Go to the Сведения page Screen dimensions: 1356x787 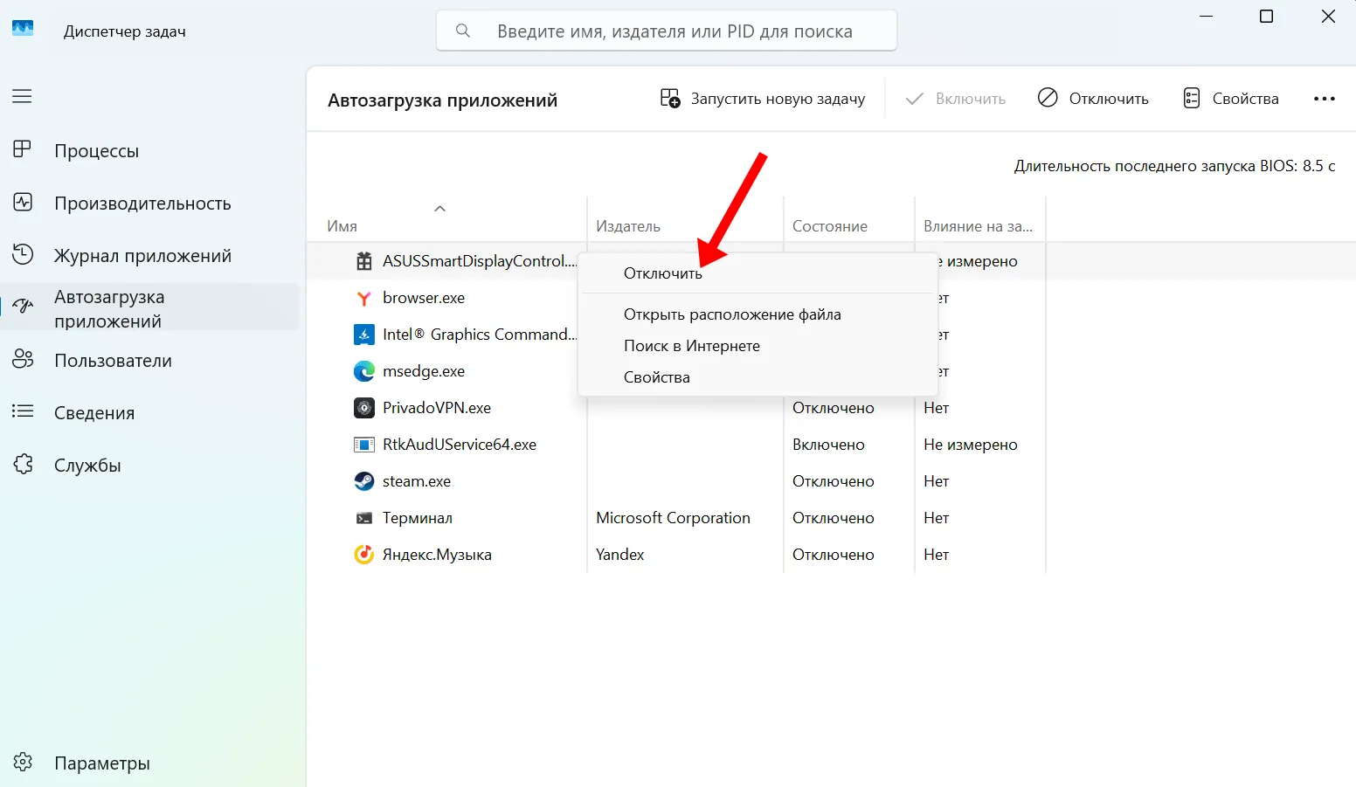click(94, 412)
